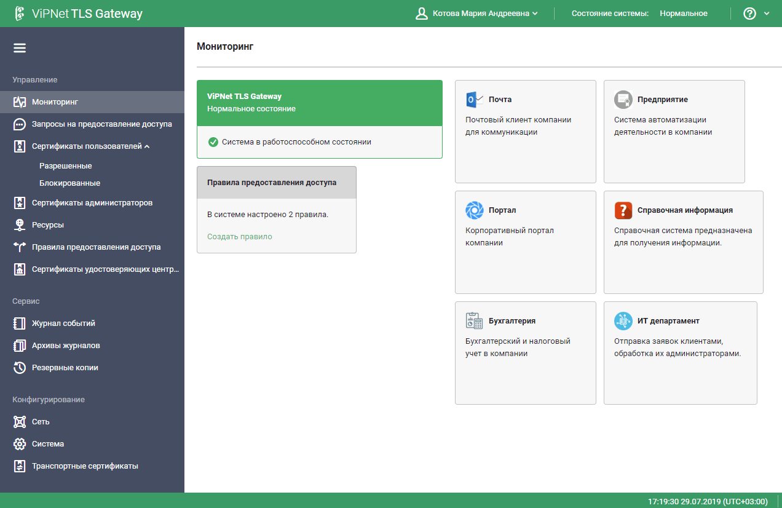Click the Мониторинг page heading
Screen dimensions: 782x508
(225, 46)
